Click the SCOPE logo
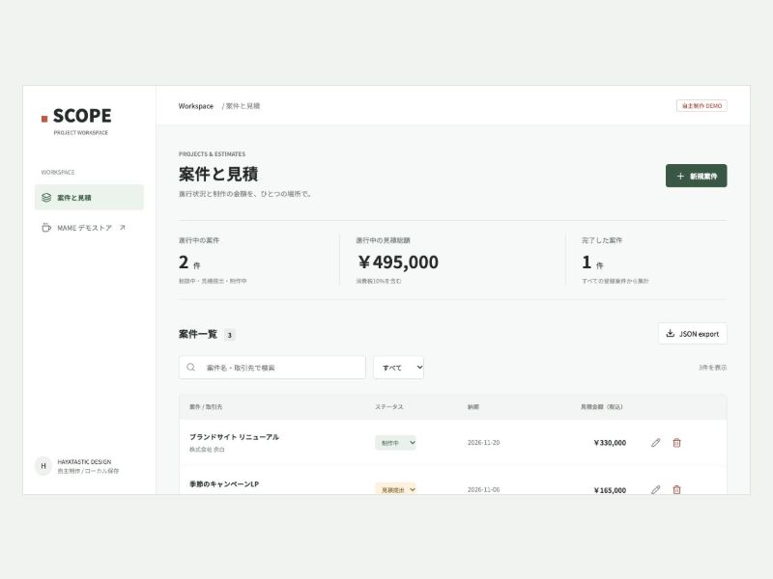This screenshot has height=579, width=773. pyautogui.click(x=76, y=116)
